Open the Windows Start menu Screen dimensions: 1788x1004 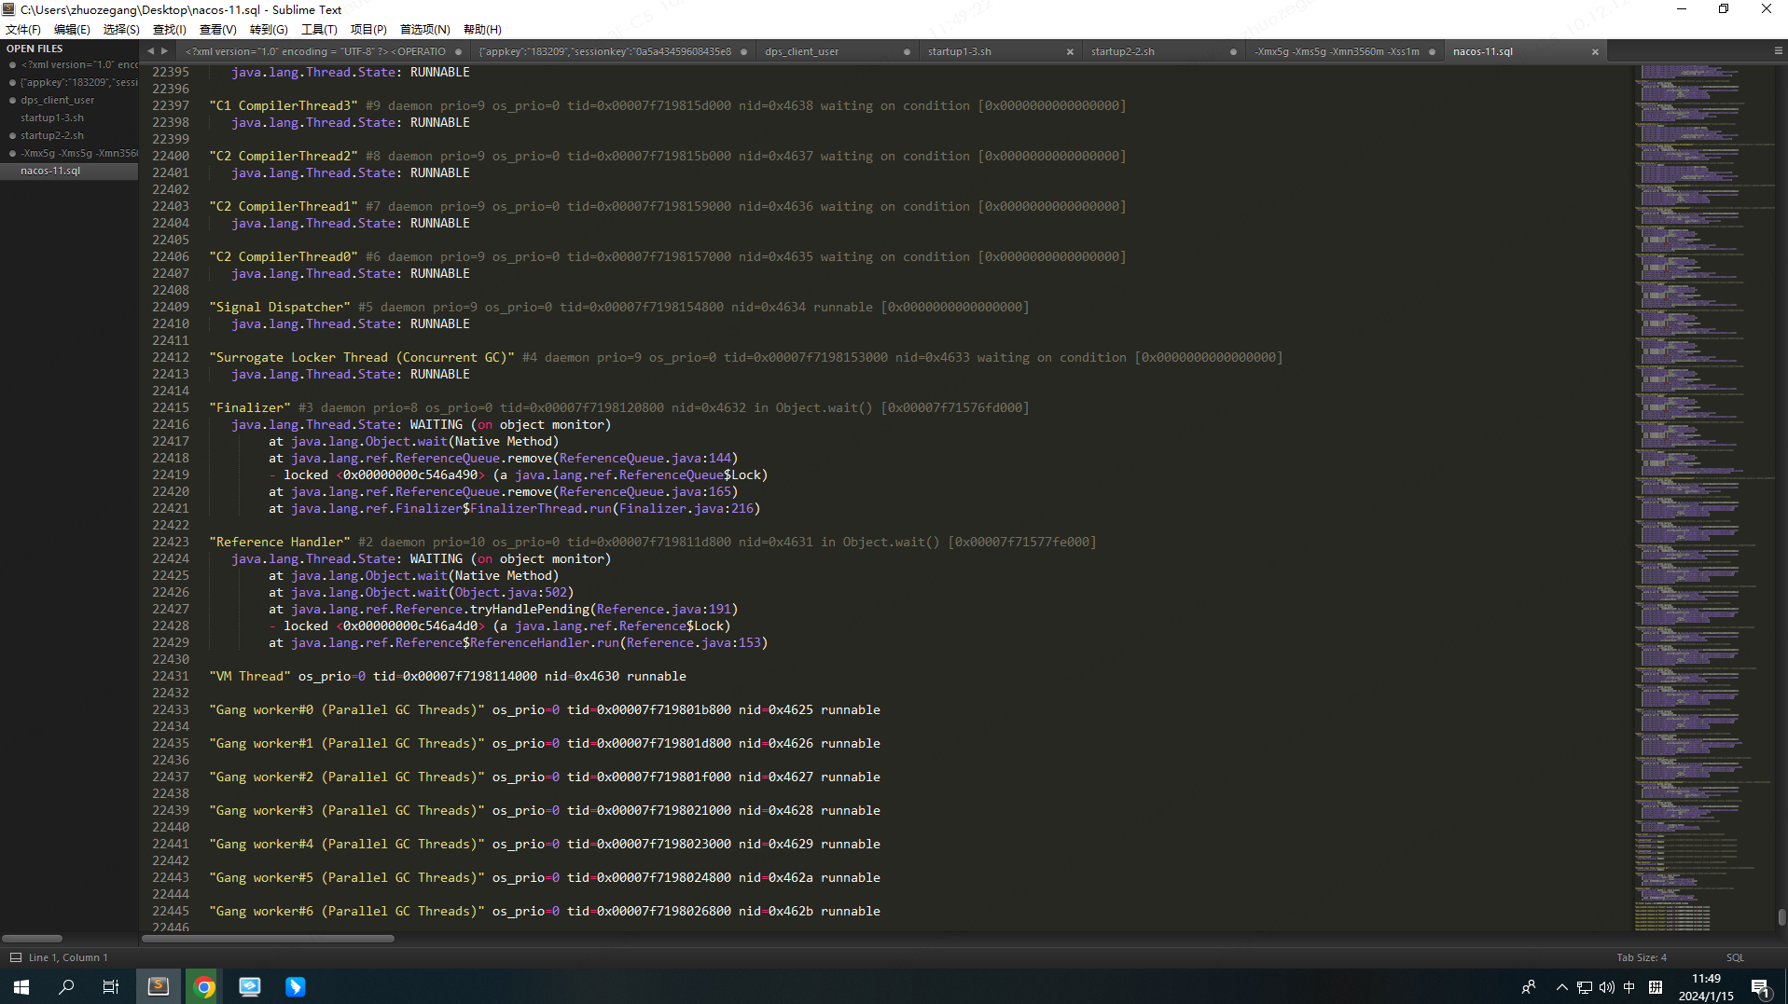tap(21, 986)
